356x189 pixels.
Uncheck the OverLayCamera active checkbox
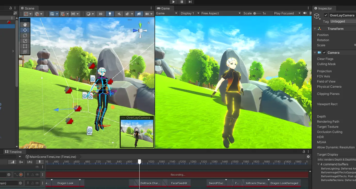(x=326, y=15)
